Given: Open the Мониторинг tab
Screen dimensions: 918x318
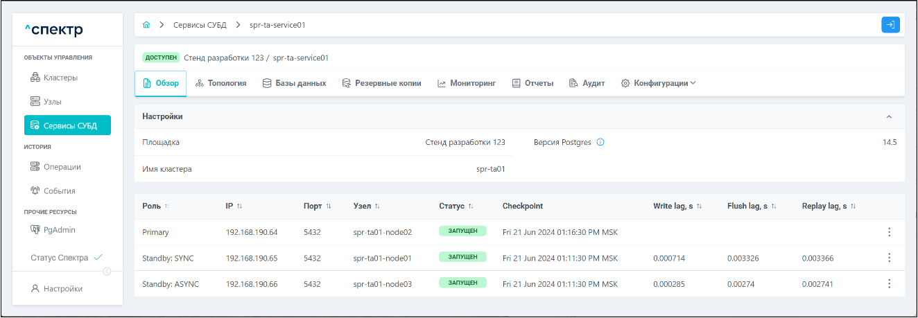Looking at the screenshot, I should point(467,83).
